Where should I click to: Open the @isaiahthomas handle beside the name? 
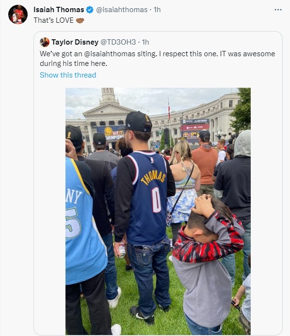(x=122, y=10)
